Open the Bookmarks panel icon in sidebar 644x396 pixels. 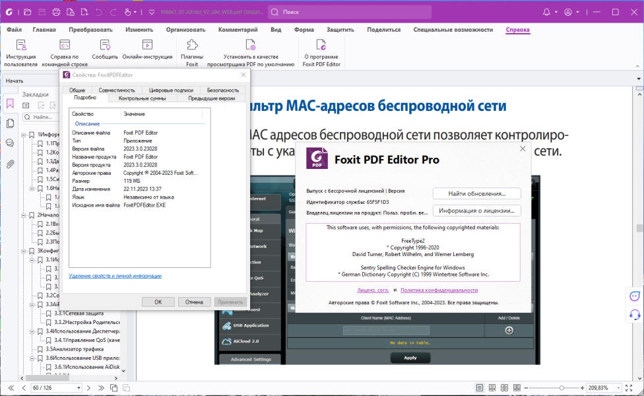point(11,104)
